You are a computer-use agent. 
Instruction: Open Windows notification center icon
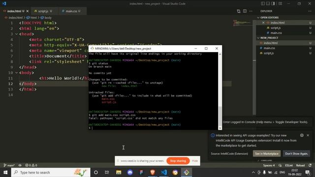click(x=308, y=172)
